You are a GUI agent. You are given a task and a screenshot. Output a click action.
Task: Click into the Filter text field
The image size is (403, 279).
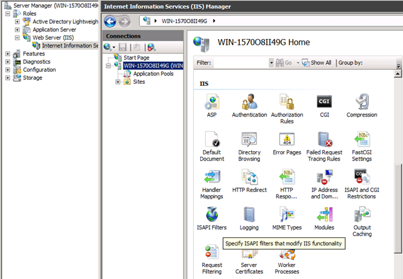point(241,62)
